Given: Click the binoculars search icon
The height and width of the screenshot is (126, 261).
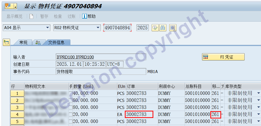Looking at the screenshot, I should click(x=163, y=28).
